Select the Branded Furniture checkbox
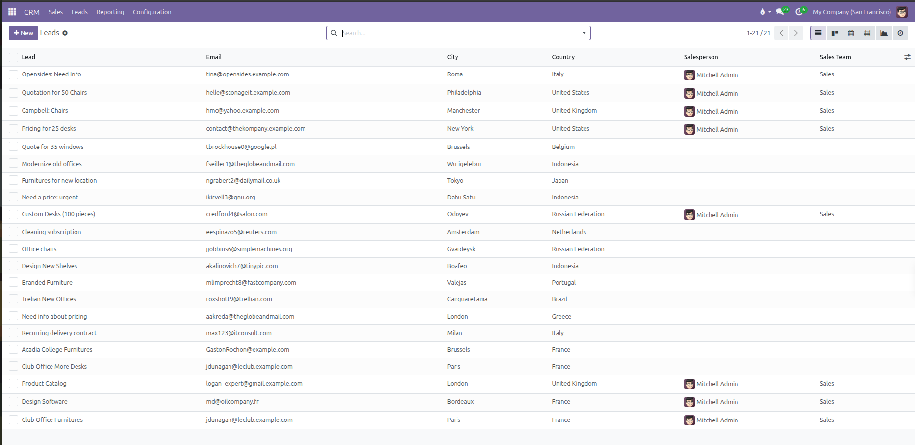915x445 pixels. coord(14,282)
